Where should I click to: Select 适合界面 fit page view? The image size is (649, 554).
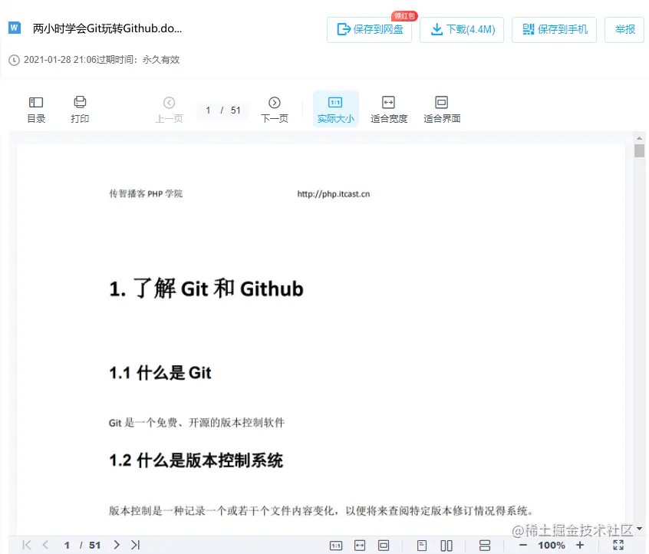pyautogui.click(x=442, y=110)
